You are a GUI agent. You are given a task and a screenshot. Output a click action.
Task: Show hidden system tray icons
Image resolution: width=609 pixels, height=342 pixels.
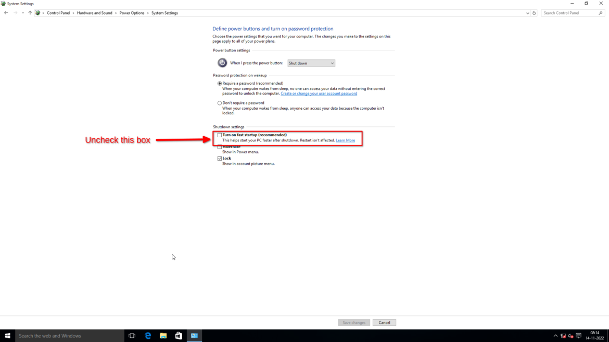click(555, 336)
